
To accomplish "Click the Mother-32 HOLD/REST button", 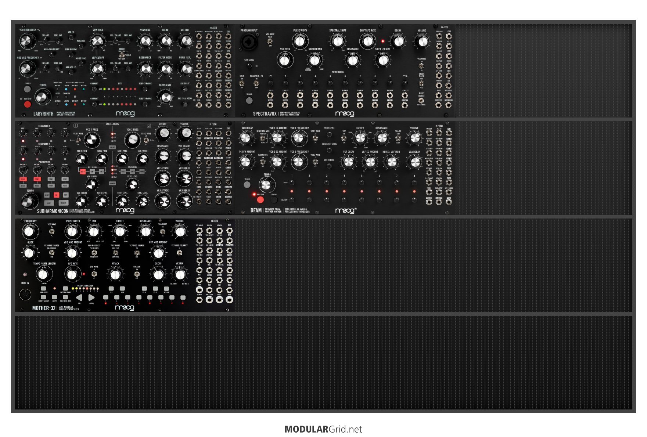I will pyautogui.click(x=43, y=289).
